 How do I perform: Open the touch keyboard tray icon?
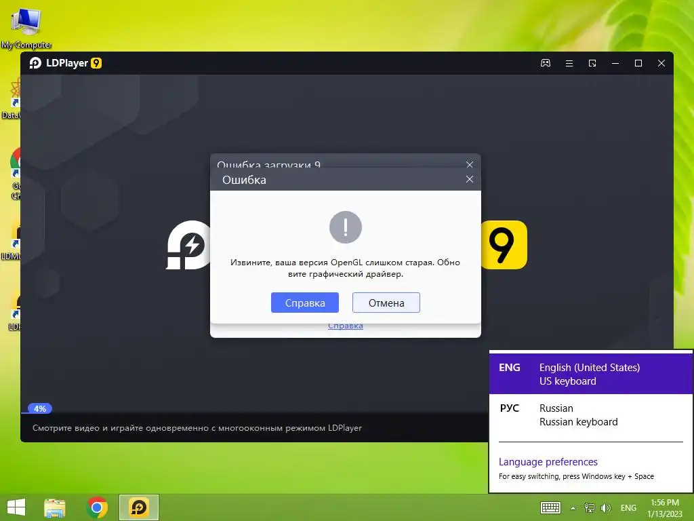point(550,507)
